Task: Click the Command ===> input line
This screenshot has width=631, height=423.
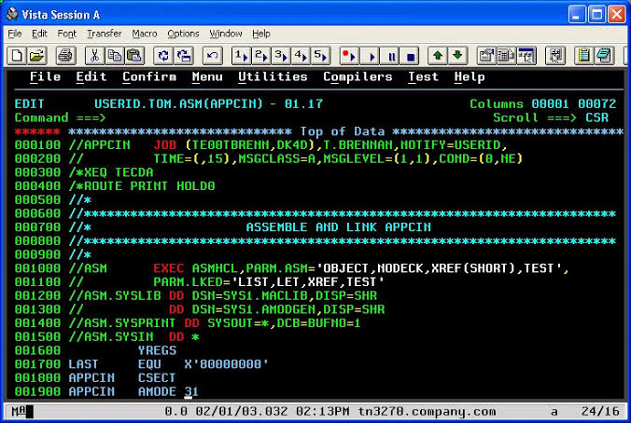Action: click(x=300, y=117)
